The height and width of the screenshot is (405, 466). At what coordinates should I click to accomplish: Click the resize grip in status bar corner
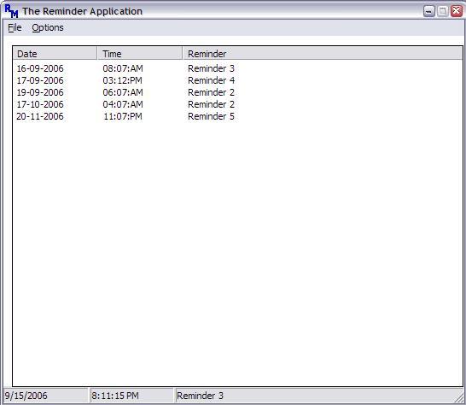click(x=459, y=397)
